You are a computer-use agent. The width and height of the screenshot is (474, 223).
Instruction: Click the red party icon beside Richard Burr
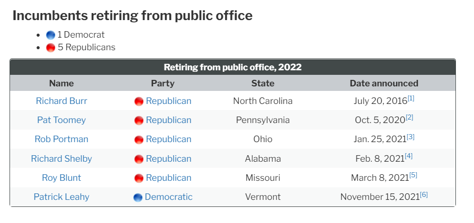[x=139, y=101]
